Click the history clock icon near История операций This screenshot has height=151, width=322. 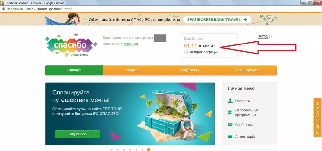(186, 52)
